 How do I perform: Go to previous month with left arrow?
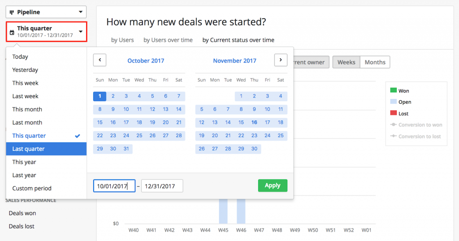[x=100, y=60]
